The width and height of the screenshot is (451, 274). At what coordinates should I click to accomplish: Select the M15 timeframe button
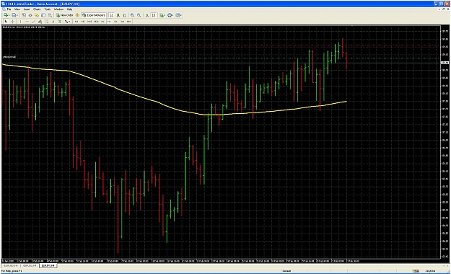pos(89,22)
